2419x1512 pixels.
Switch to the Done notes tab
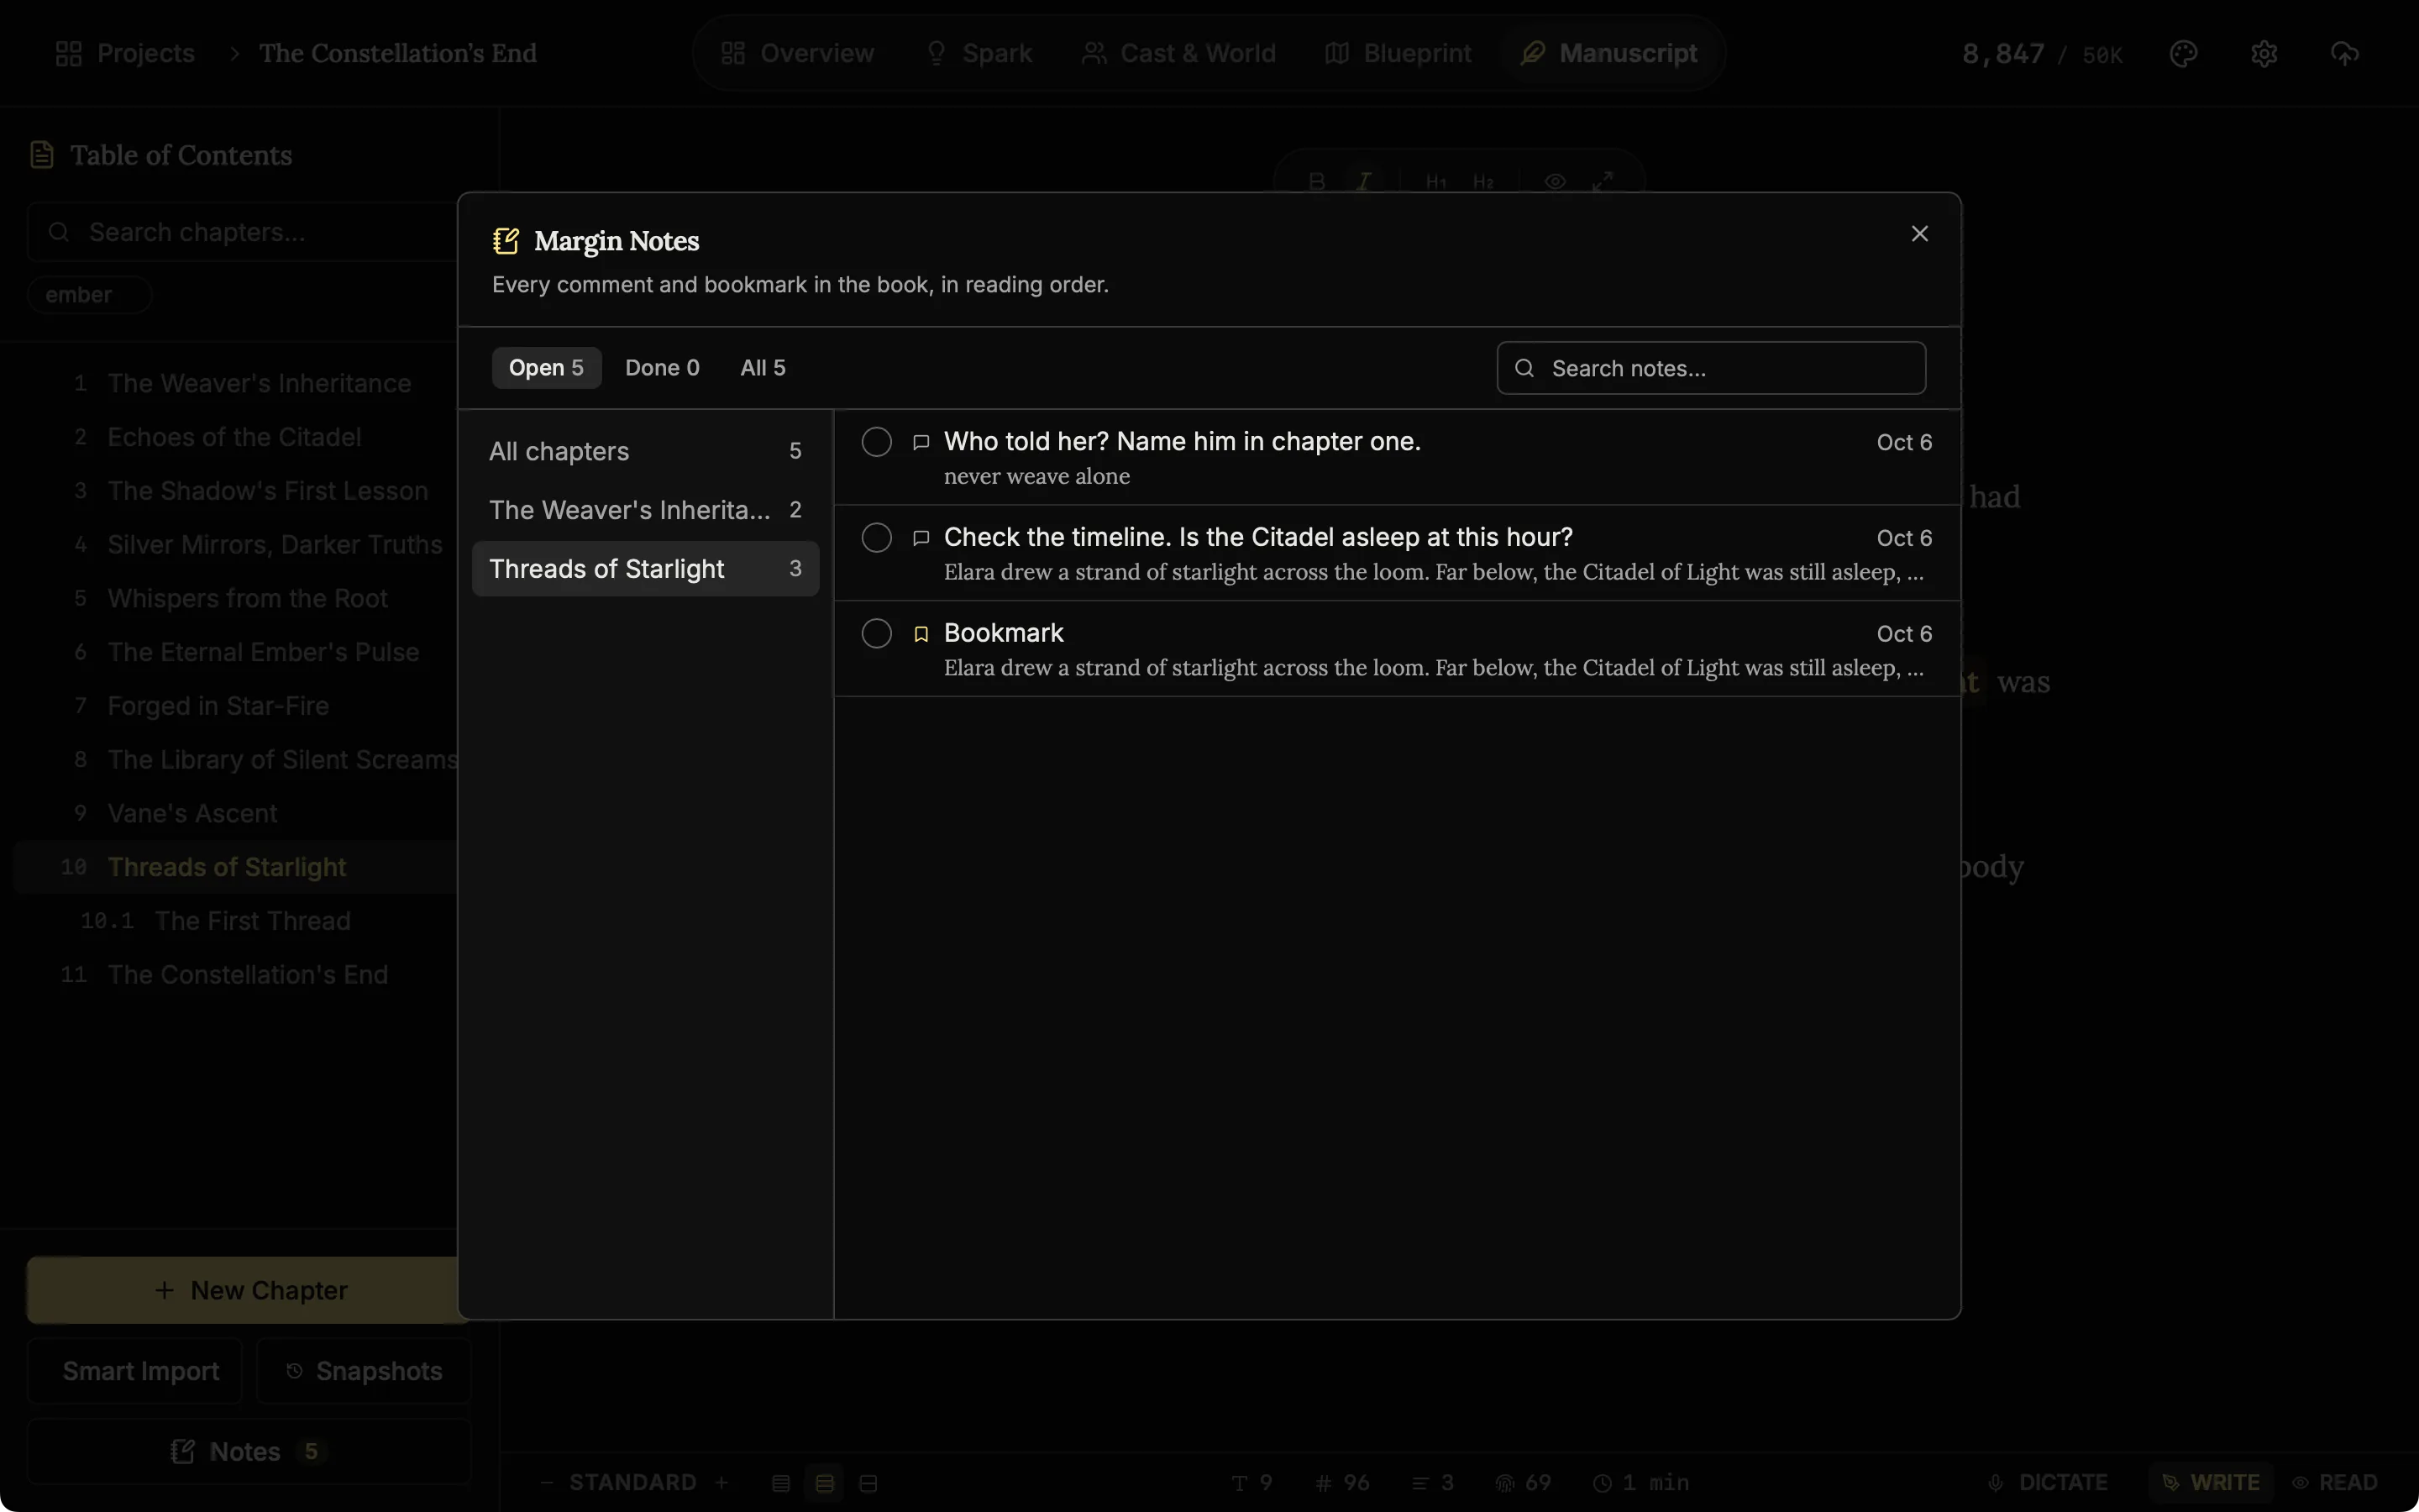(x=662, y=368)
